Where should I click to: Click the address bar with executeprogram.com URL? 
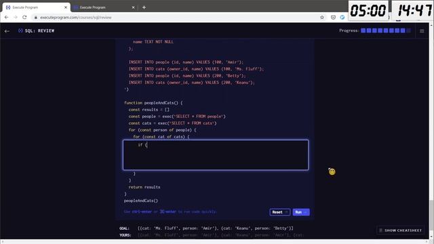click(177, 17)
